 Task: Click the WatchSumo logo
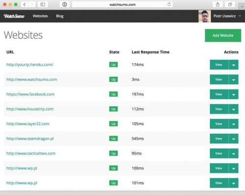click(14, 16)
